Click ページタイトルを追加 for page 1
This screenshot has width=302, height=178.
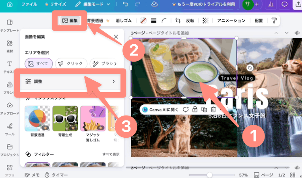pos(169,33)
